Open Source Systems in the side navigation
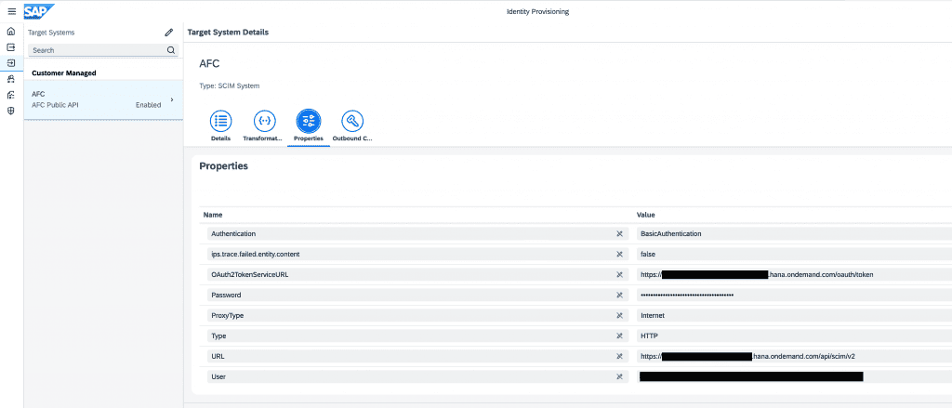Image resolution: width=952 pixels, height=408 pixels. point(11,47)
